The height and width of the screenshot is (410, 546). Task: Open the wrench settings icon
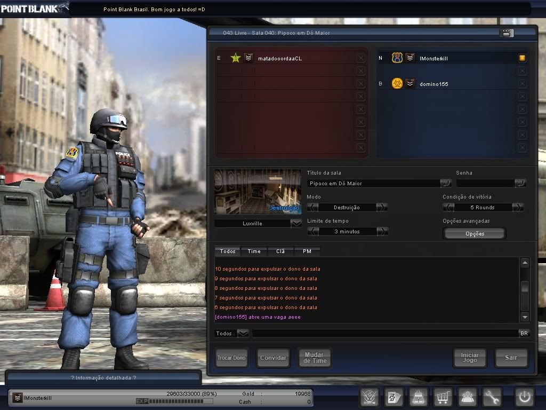click(492, 397)
